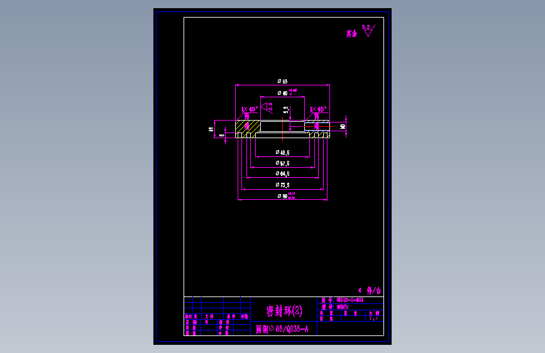Click the red vertical centerline of part

(283, 129)
